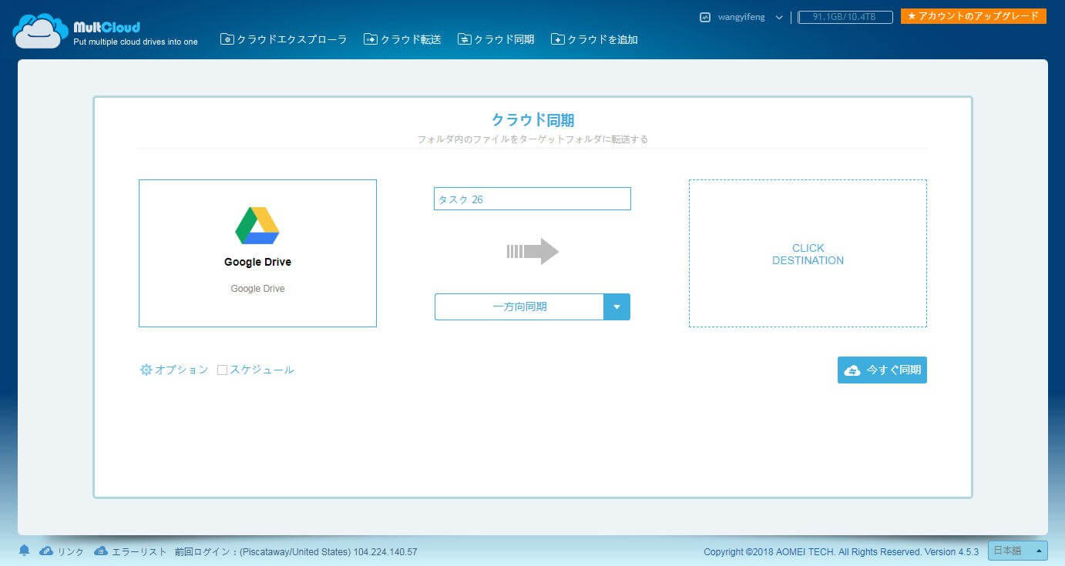
Task: Expand the 一方向同期 sync mode dropdown
Action: 616,306
